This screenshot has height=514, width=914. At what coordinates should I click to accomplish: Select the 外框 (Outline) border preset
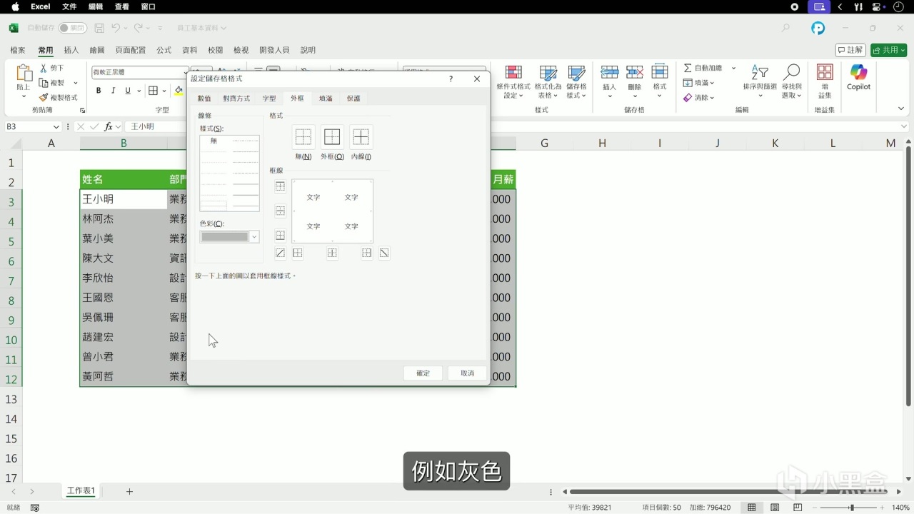332,137
